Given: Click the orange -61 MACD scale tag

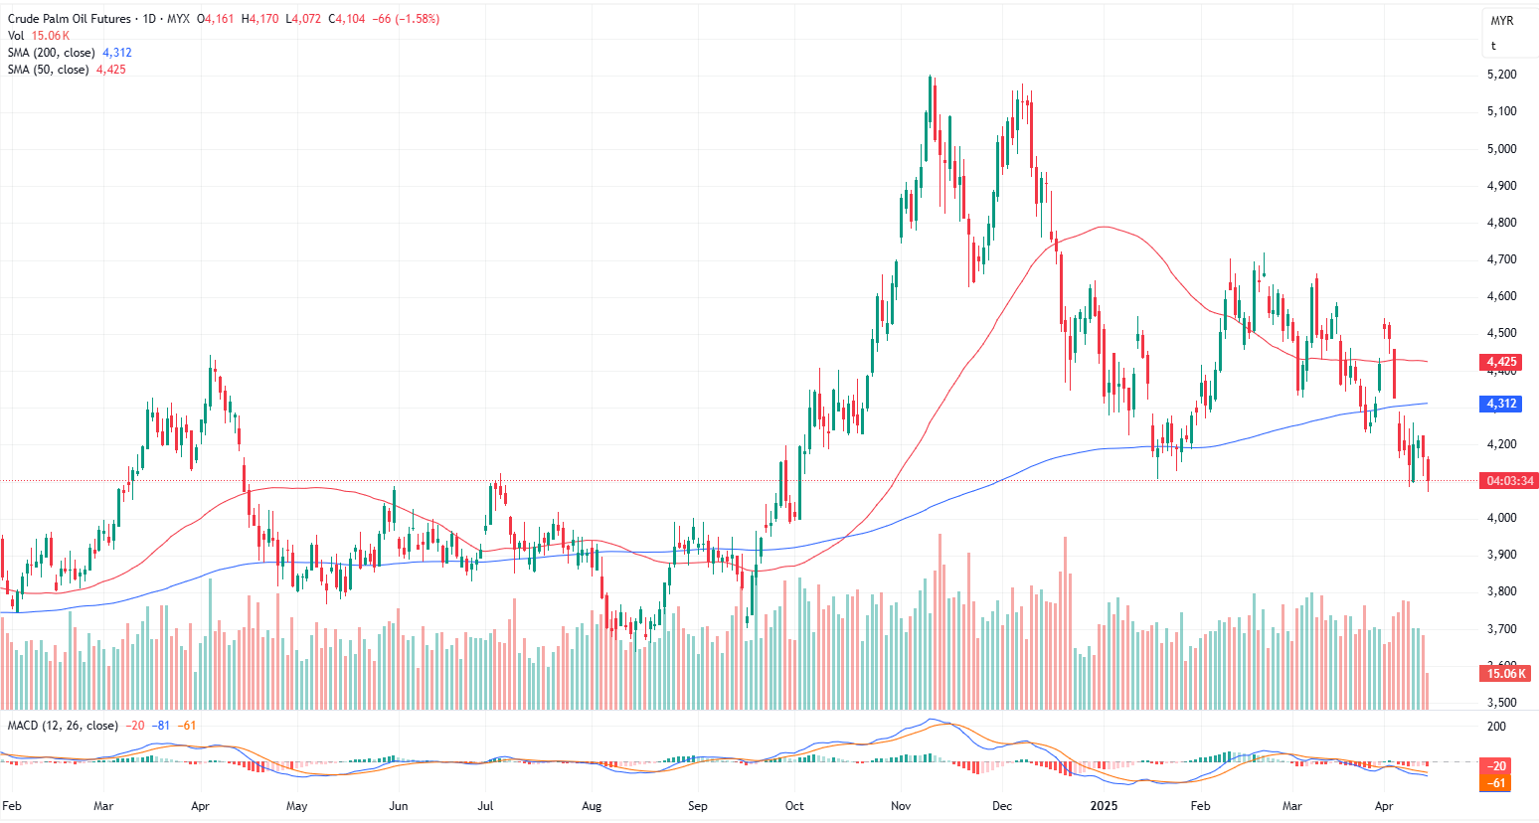Looking at the screenshot, I should [x=1497, y=783].
